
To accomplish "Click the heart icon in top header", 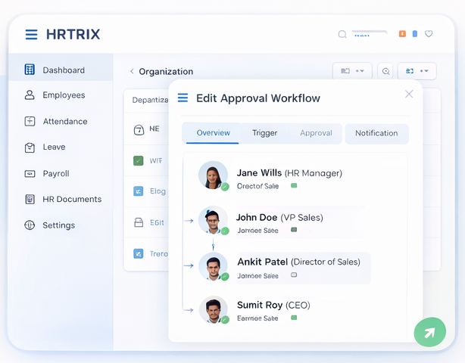I will [x=429, y=34].
